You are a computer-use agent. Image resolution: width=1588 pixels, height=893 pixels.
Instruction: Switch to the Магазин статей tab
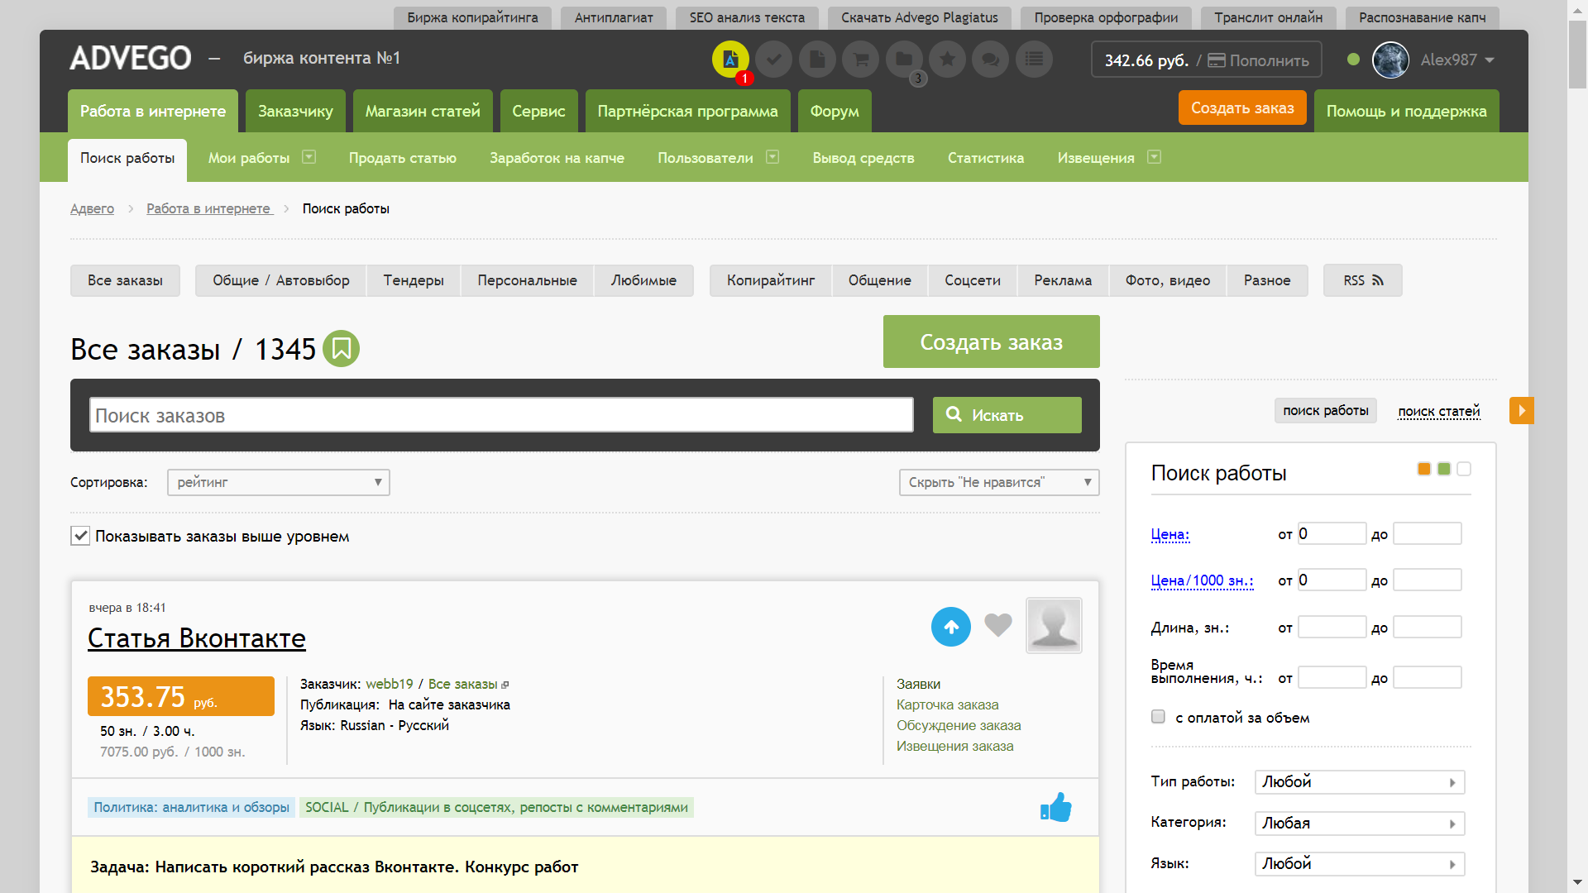point(423,111)
